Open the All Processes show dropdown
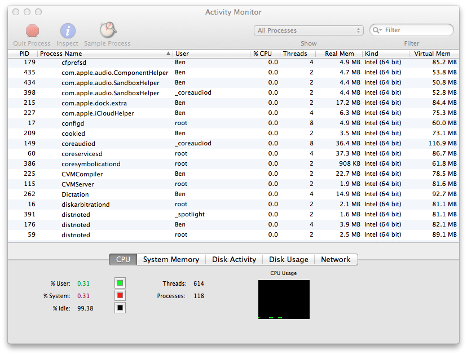The width and height of the screenshot is (467, 355). [x=309, y=30]
